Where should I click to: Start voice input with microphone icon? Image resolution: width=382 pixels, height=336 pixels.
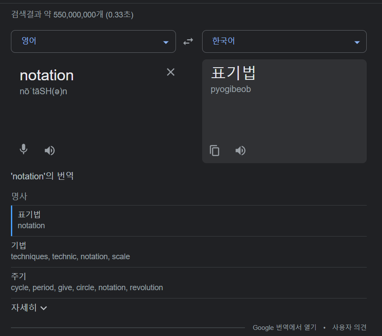(x=24, y=149)
